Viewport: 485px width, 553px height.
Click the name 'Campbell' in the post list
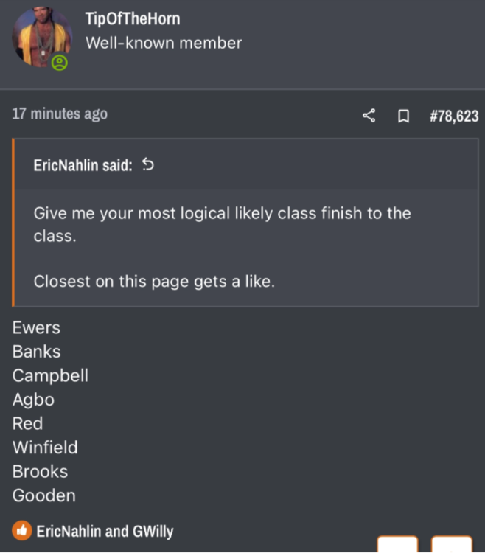pyautogui.click(x=50, y=375)
